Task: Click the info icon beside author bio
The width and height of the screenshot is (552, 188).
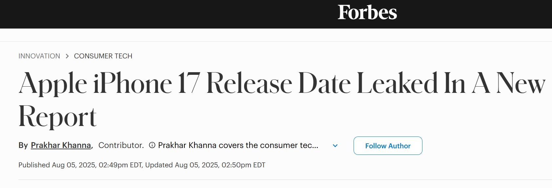Action: point(152,145)
